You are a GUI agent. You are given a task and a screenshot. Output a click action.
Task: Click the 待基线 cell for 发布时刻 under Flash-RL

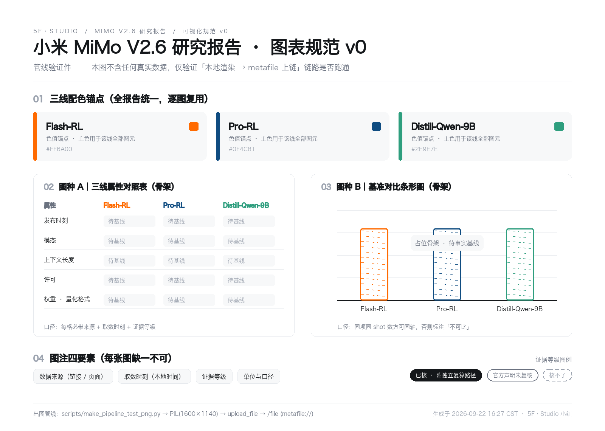(x=129, y=222)
